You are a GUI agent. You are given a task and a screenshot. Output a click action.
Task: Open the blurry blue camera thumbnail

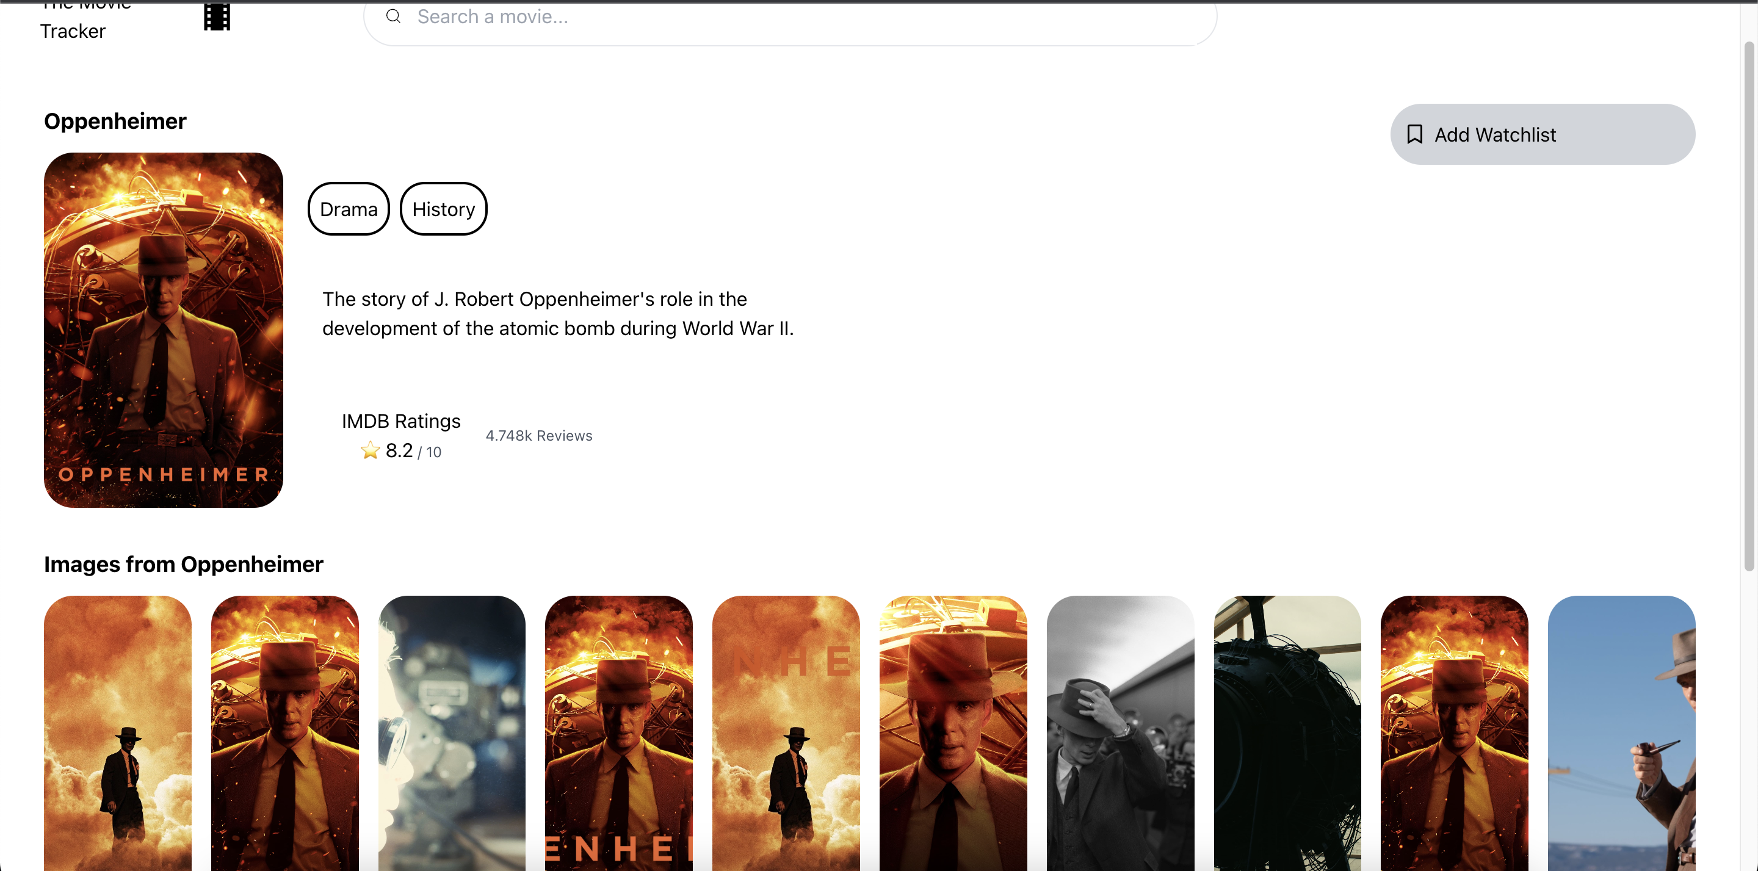pyautogui.click(x=452, y=732)
